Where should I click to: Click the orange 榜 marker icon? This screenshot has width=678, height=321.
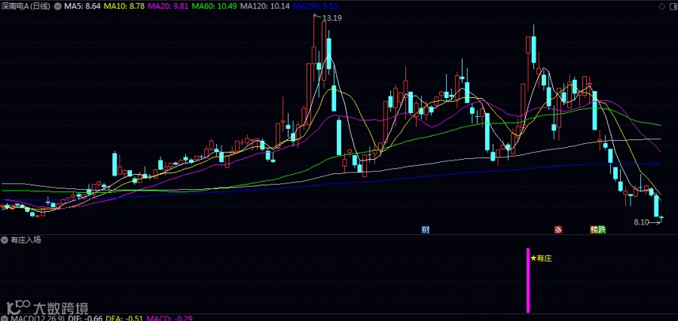594,230
